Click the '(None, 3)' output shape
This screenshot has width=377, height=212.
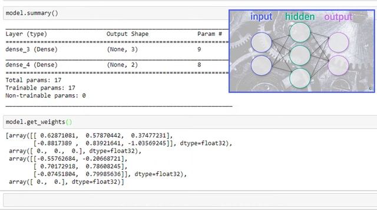(122, 49)
